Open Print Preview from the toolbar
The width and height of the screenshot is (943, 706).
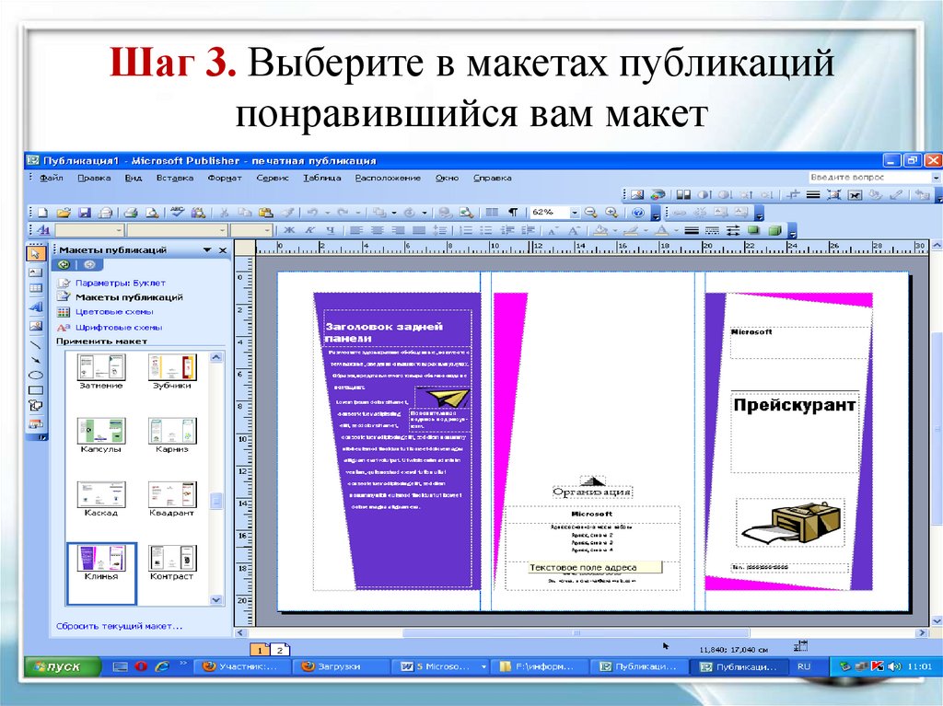pyautogui.click(x=153, y=213)
